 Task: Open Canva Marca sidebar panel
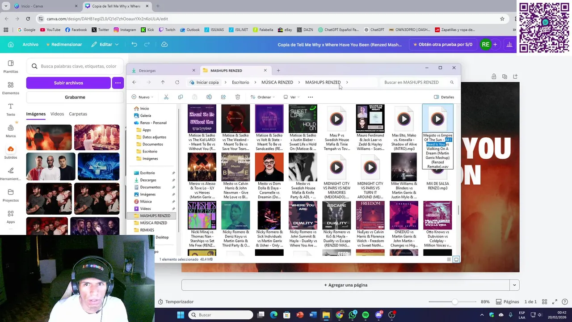click(11, 131)
